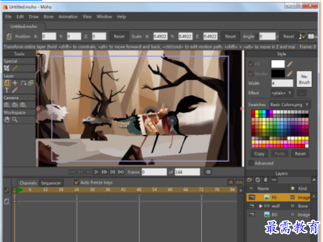Image resolution: width=323 pixels, height=242 pixels.
Task: Select the Layer Selector tool
Action: click(30, 83)
